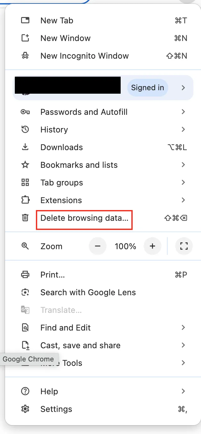Click the Passwords and Autofill key icon
The image size is (201, 434).
25,112
